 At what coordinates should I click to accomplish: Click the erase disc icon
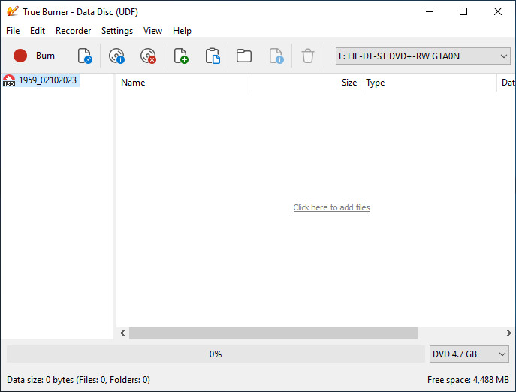pos(148,56)
